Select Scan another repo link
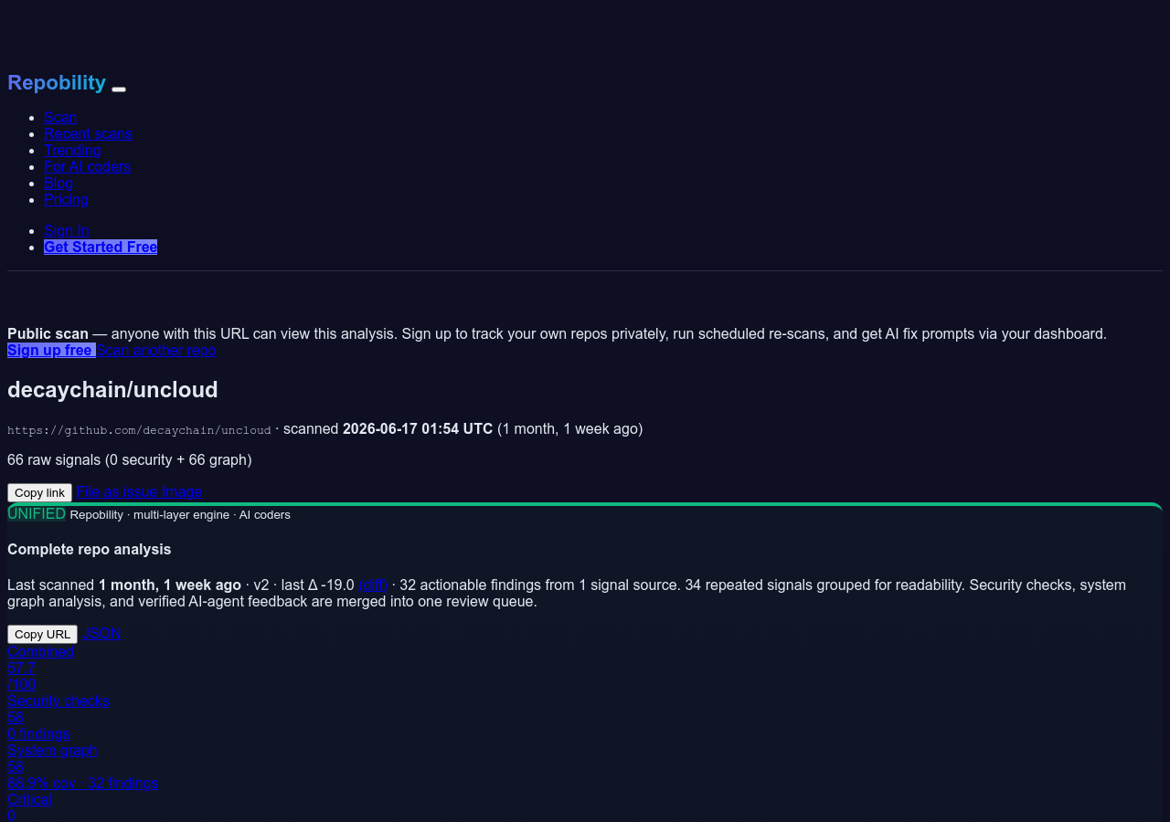 click(156, 350)
